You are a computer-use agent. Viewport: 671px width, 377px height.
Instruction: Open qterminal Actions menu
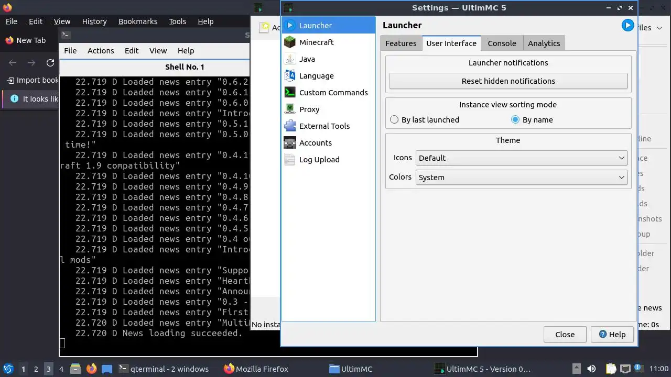click(x=101, y=51)
